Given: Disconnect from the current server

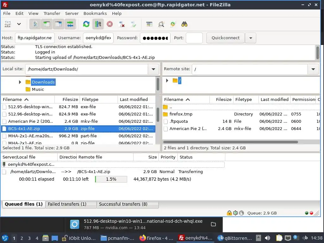Looking at the screenshot, I should (x=121, y=24).
